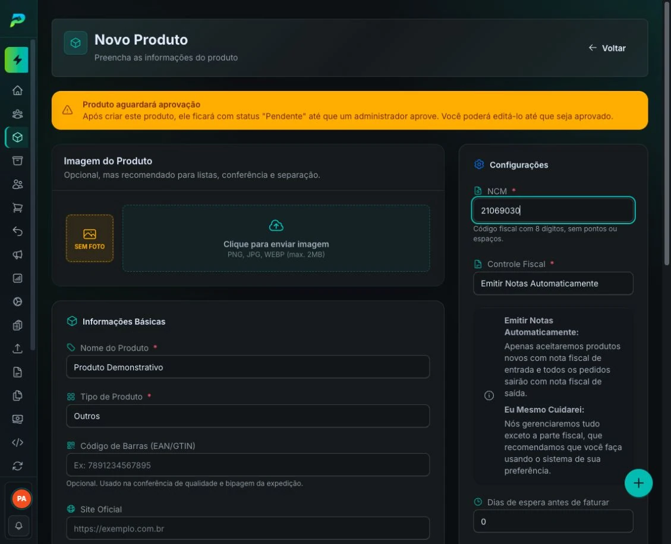Click the Novo Produto cube header icon

pos(75,43)
